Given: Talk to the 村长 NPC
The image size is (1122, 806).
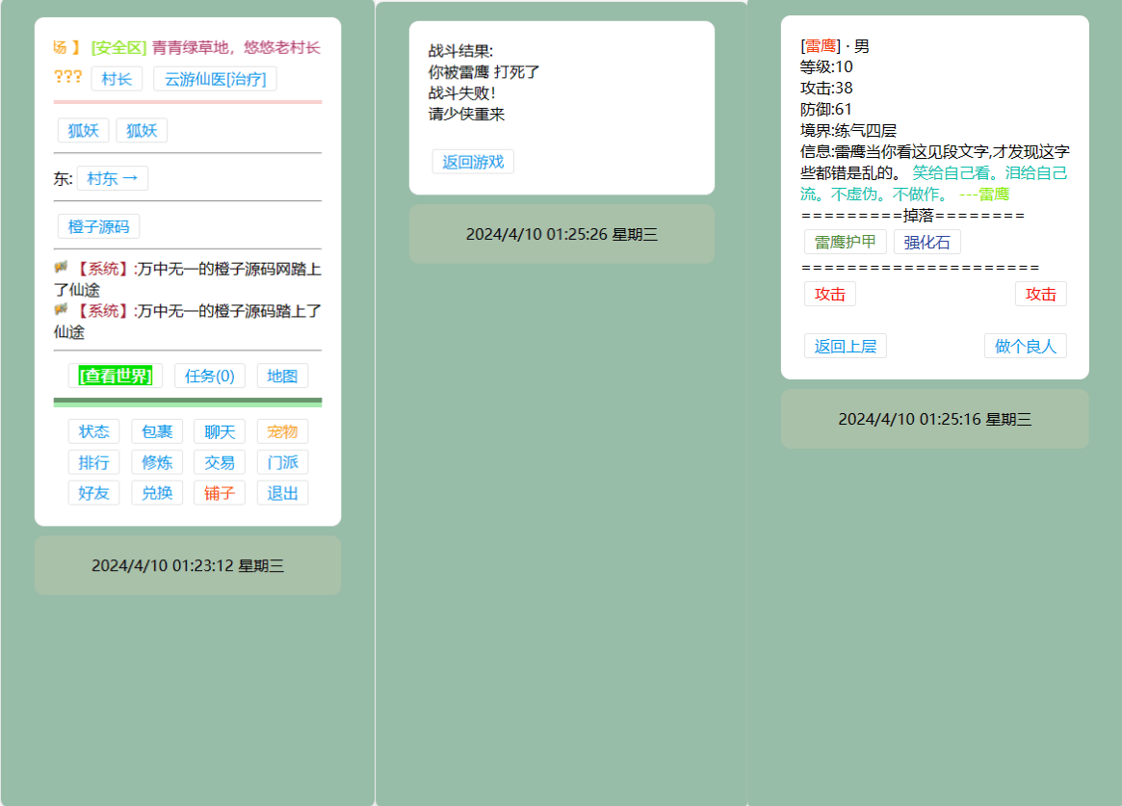Looking at the screenshot, I should (x=117, y=79).
